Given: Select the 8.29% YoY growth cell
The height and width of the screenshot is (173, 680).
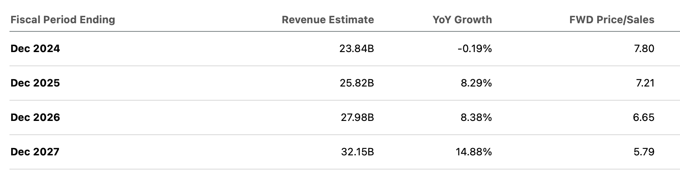Looking at the screenshot, I should (x=476, y=83).
